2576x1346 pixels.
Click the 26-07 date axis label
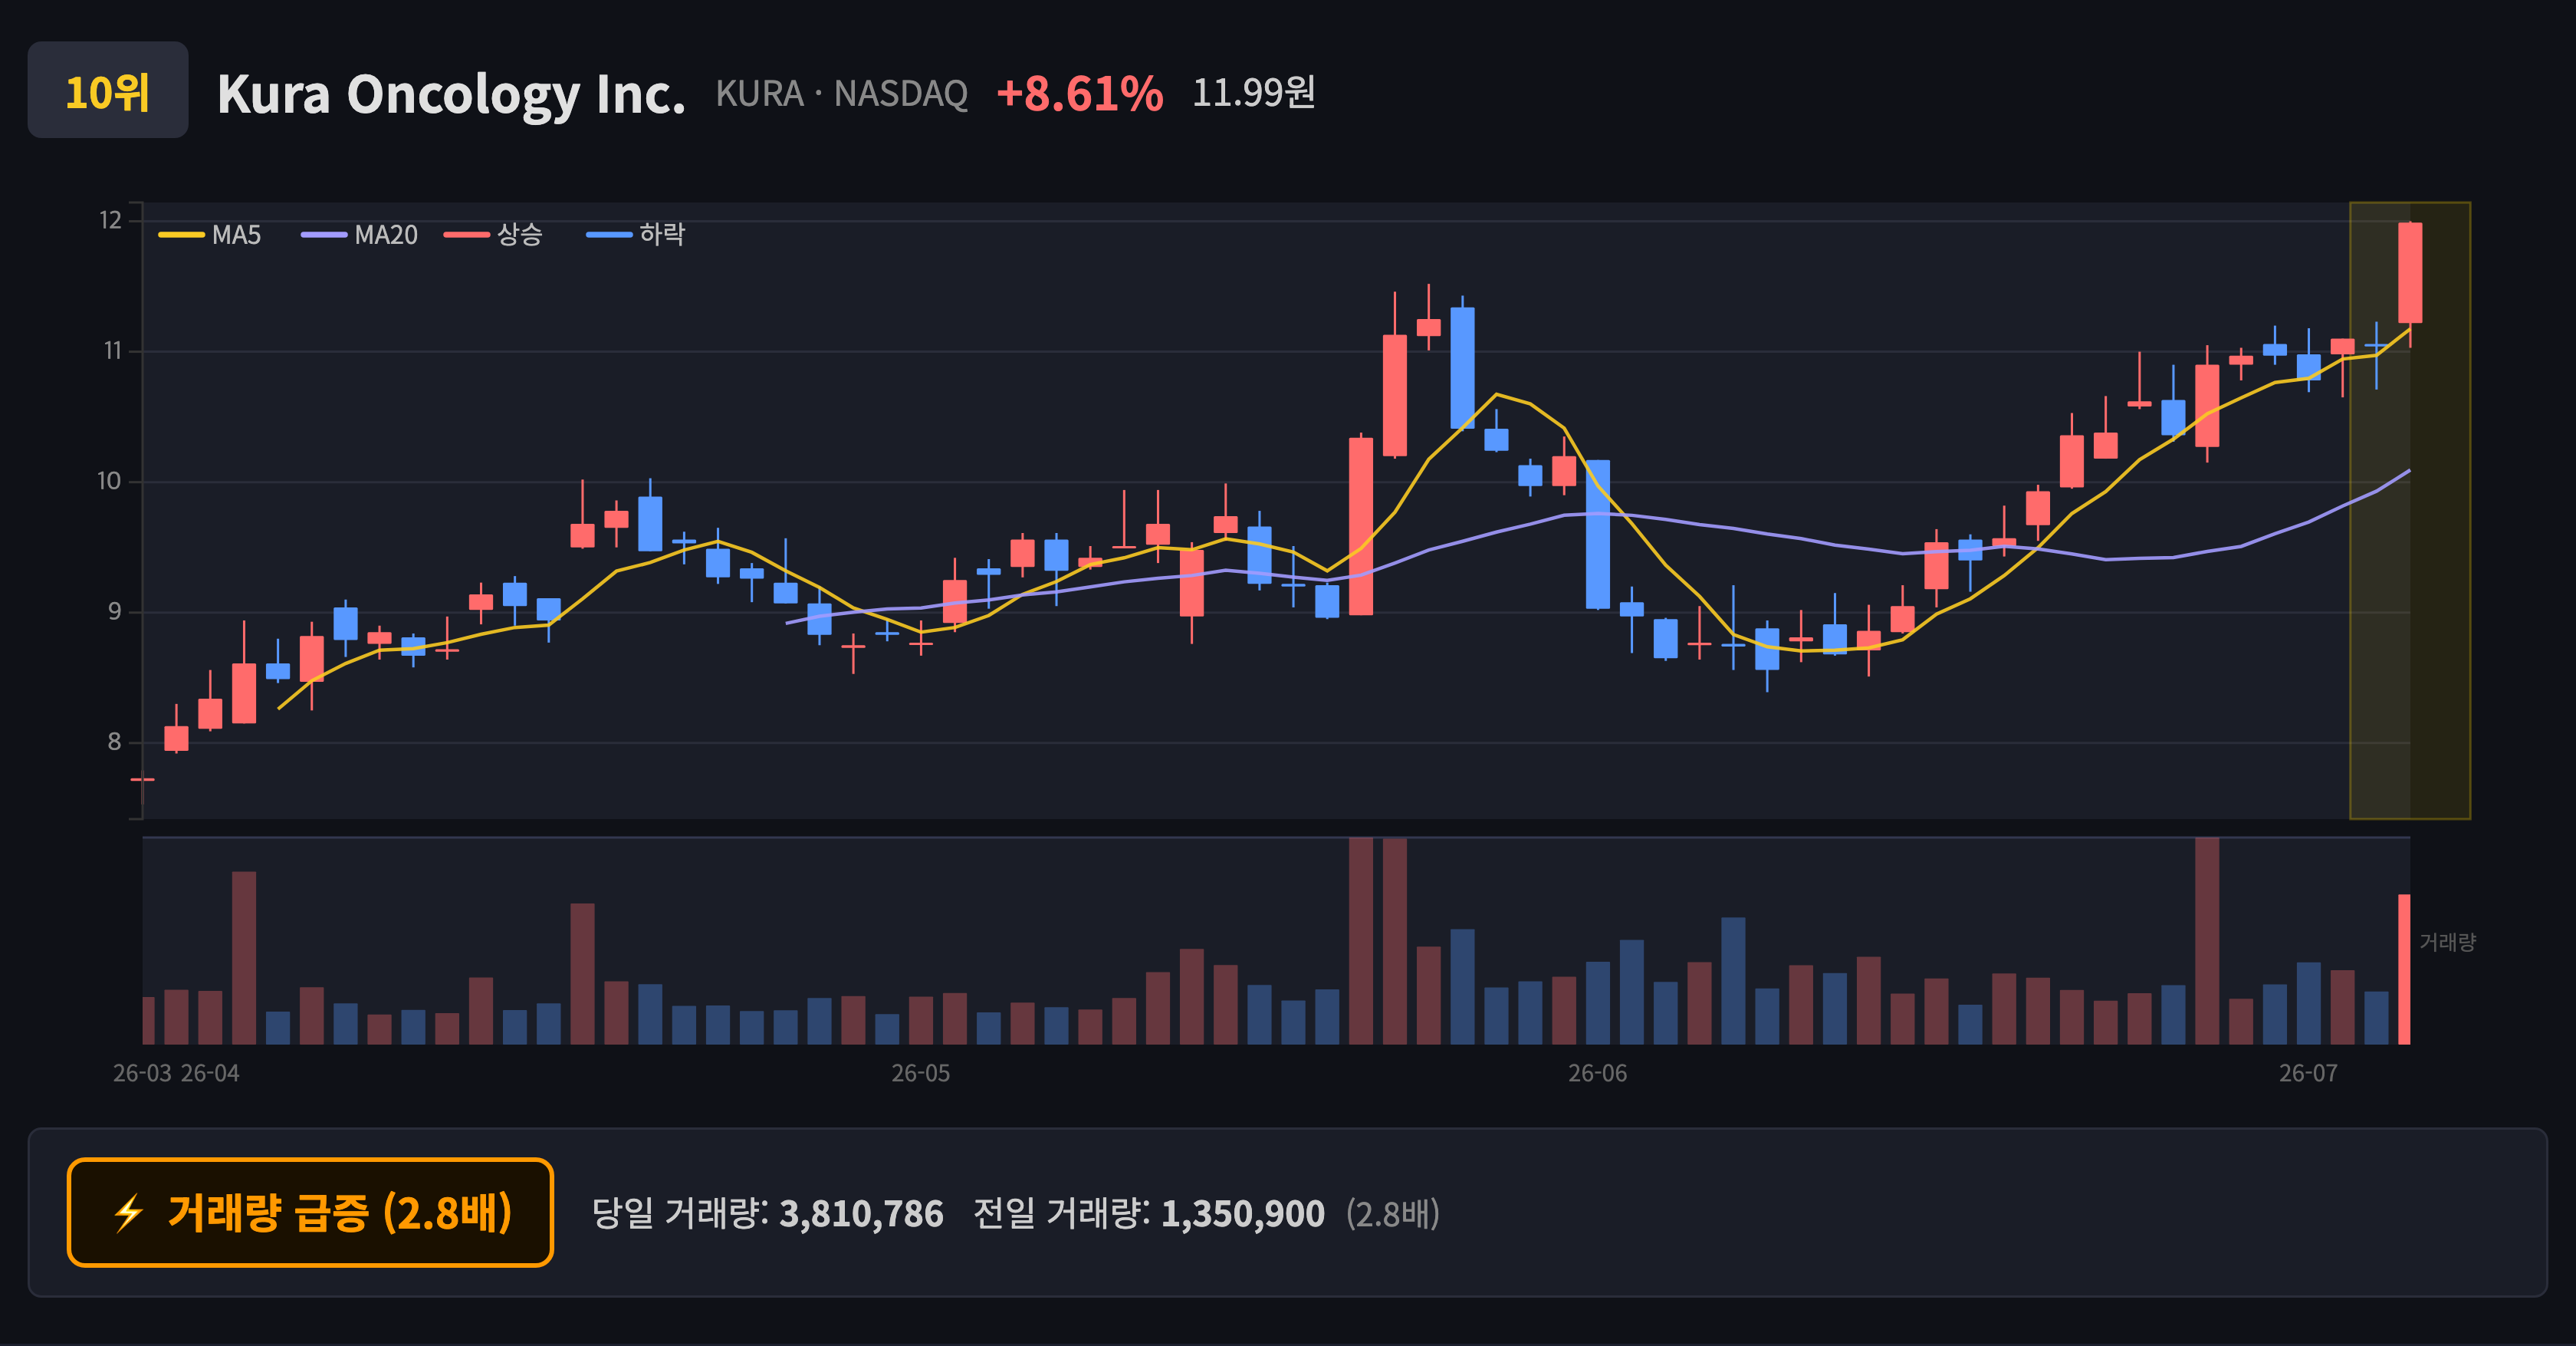click(x=2308, y=1073)
